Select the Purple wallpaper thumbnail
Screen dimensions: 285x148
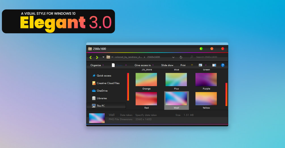pos(206,79)
